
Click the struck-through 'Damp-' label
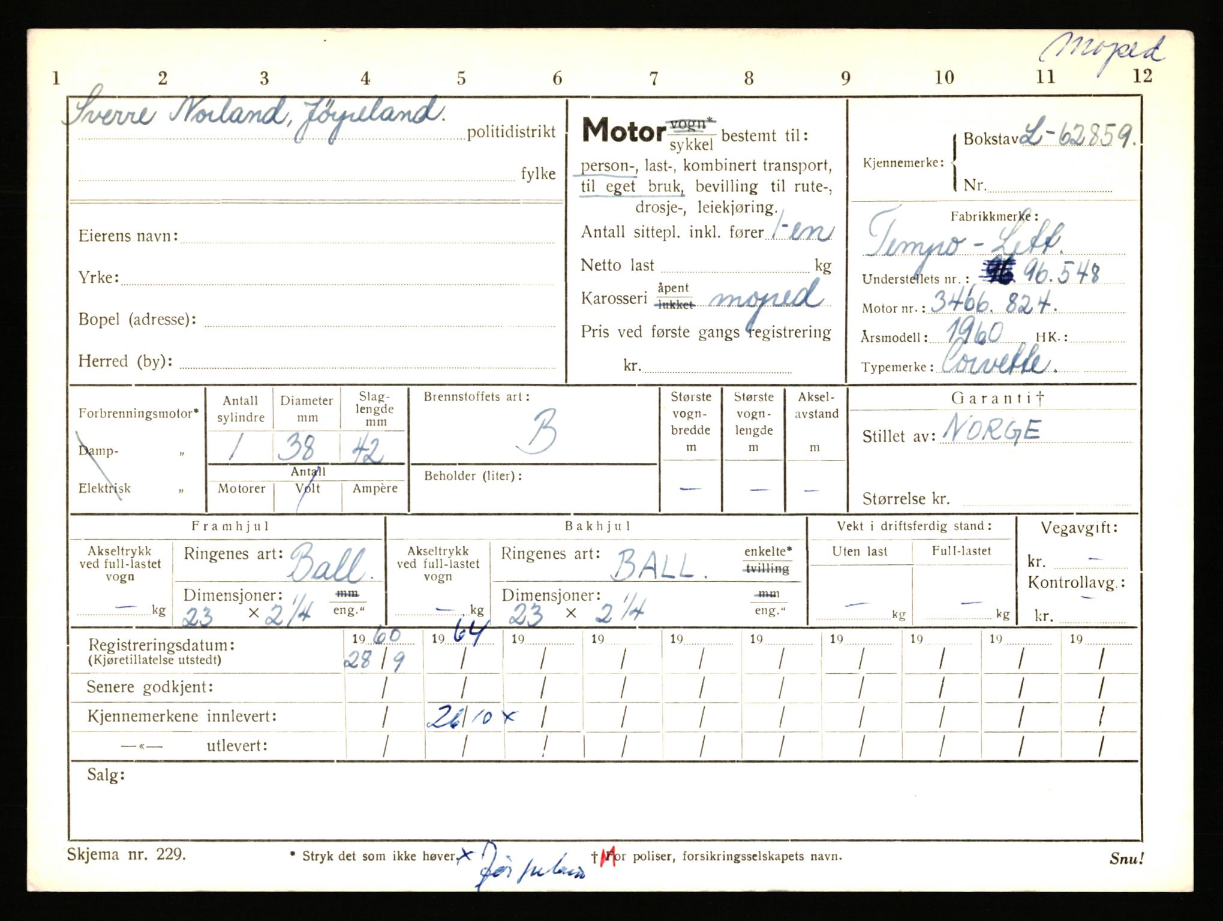98,451
